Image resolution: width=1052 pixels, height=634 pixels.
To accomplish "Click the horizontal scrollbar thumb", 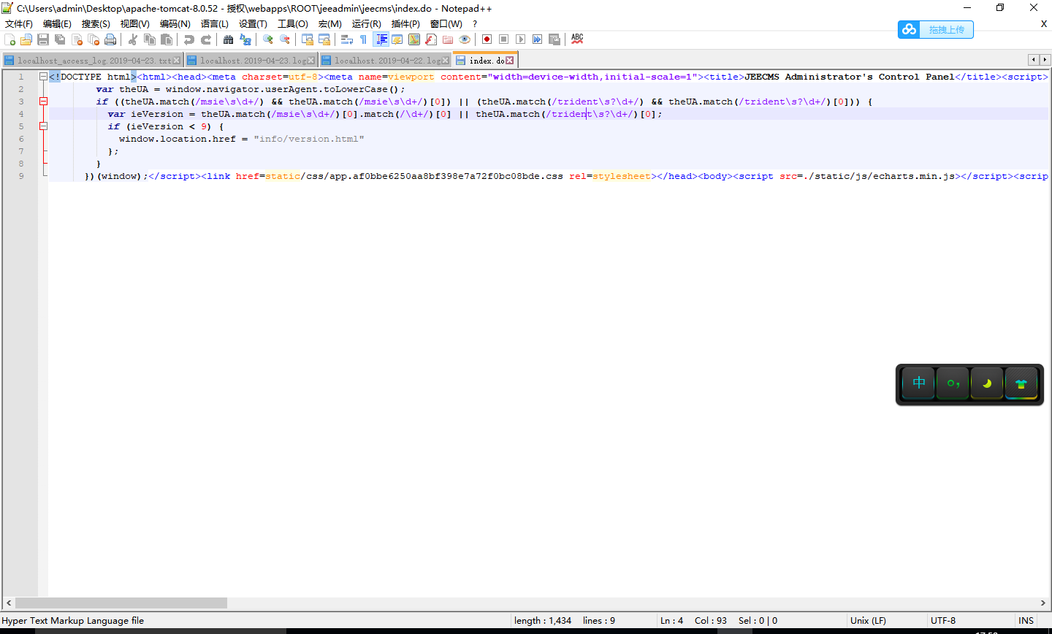I will (121, 603).
